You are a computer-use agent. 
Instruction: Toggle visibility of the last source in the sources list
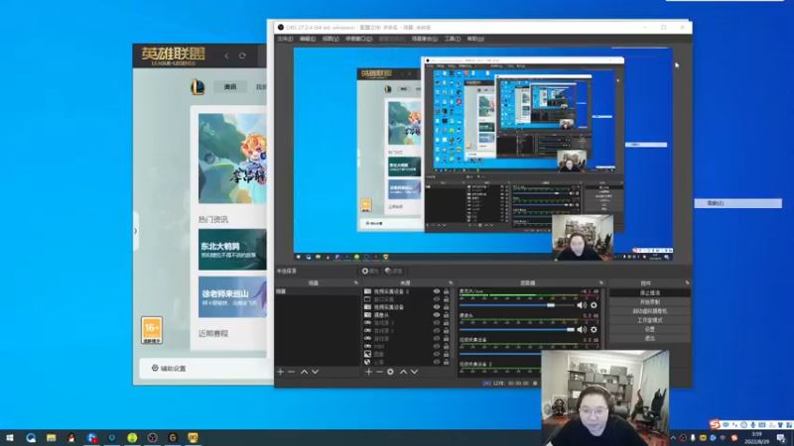coord(437,362)
